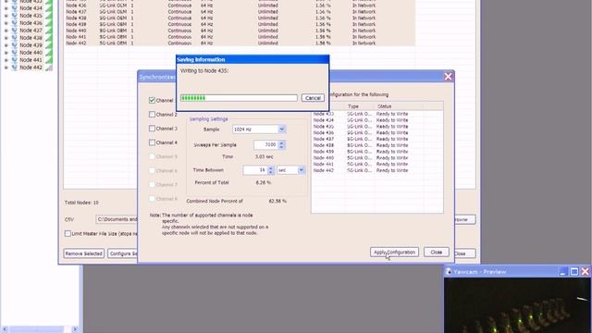The width and height of the screenshot is (592, 333).
Task: Expand Node 434 in the tree
Action: coord(6,8)
